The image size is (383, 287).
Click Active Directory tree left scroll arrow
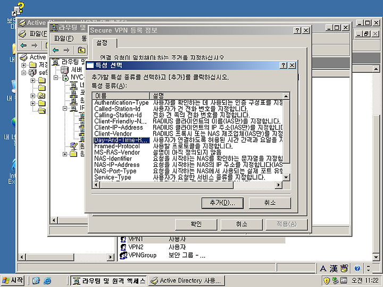[x=22, y=257]
